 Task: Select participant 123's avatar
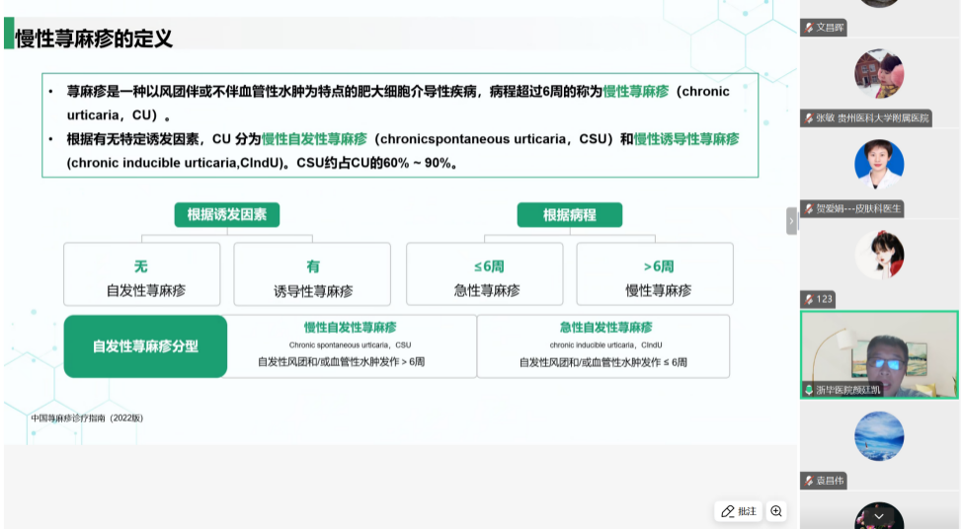point(879,255)
